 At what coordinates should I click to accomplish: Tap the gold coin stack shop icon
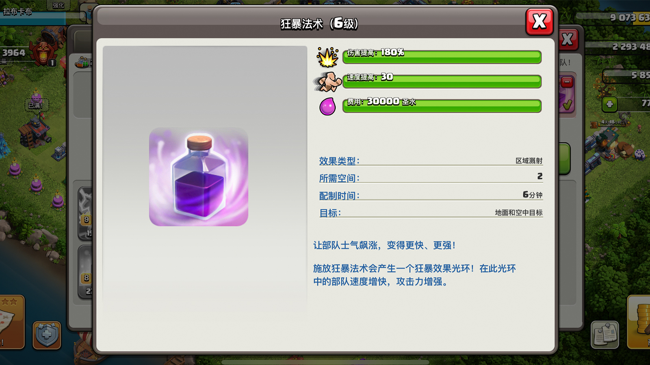coord(639,322)
